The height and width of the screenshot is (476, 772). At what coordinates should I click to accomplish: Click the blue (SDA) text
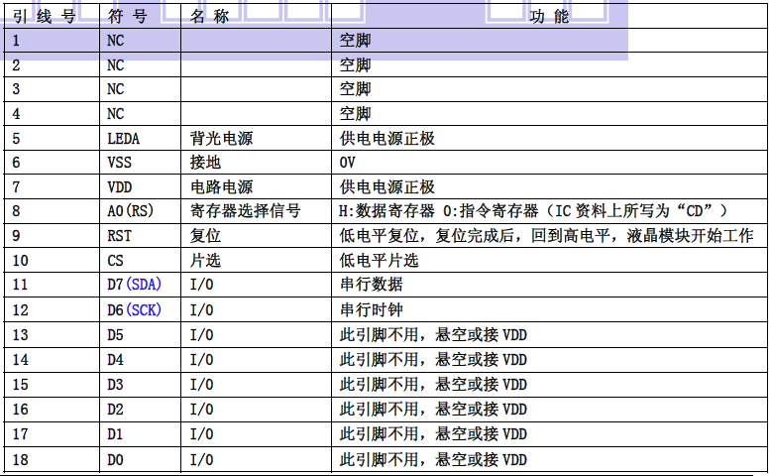144,286
